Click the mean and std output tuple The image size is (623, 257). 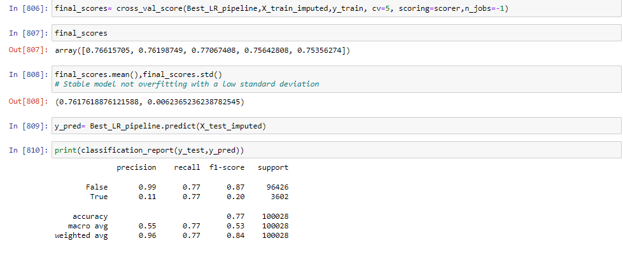click(x=150, y=102)
